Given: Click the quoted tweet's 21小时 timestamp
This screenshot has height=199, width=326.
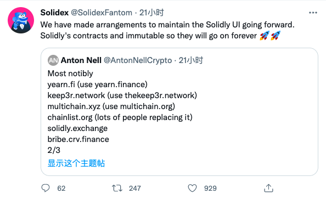Looking at the screenshot, I should click(190, 60).
